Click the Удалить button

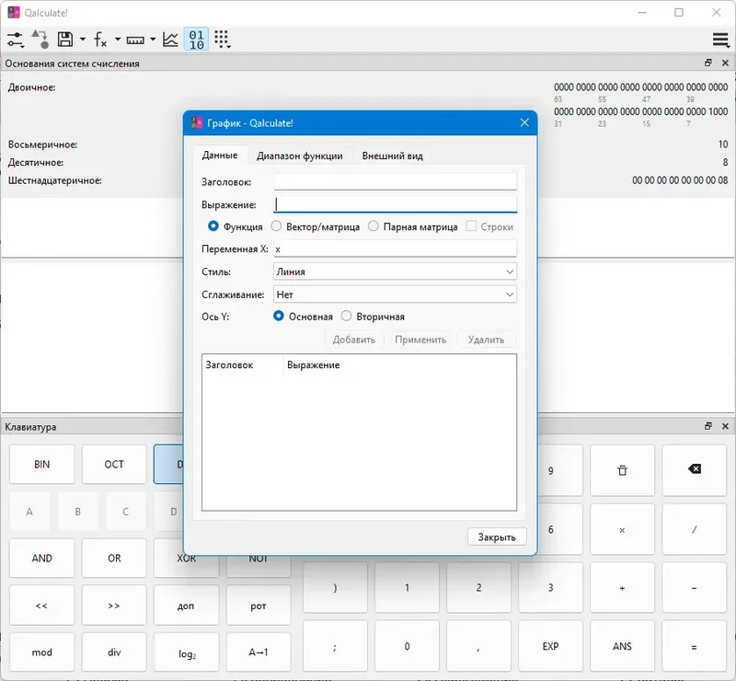click(487, 340)
